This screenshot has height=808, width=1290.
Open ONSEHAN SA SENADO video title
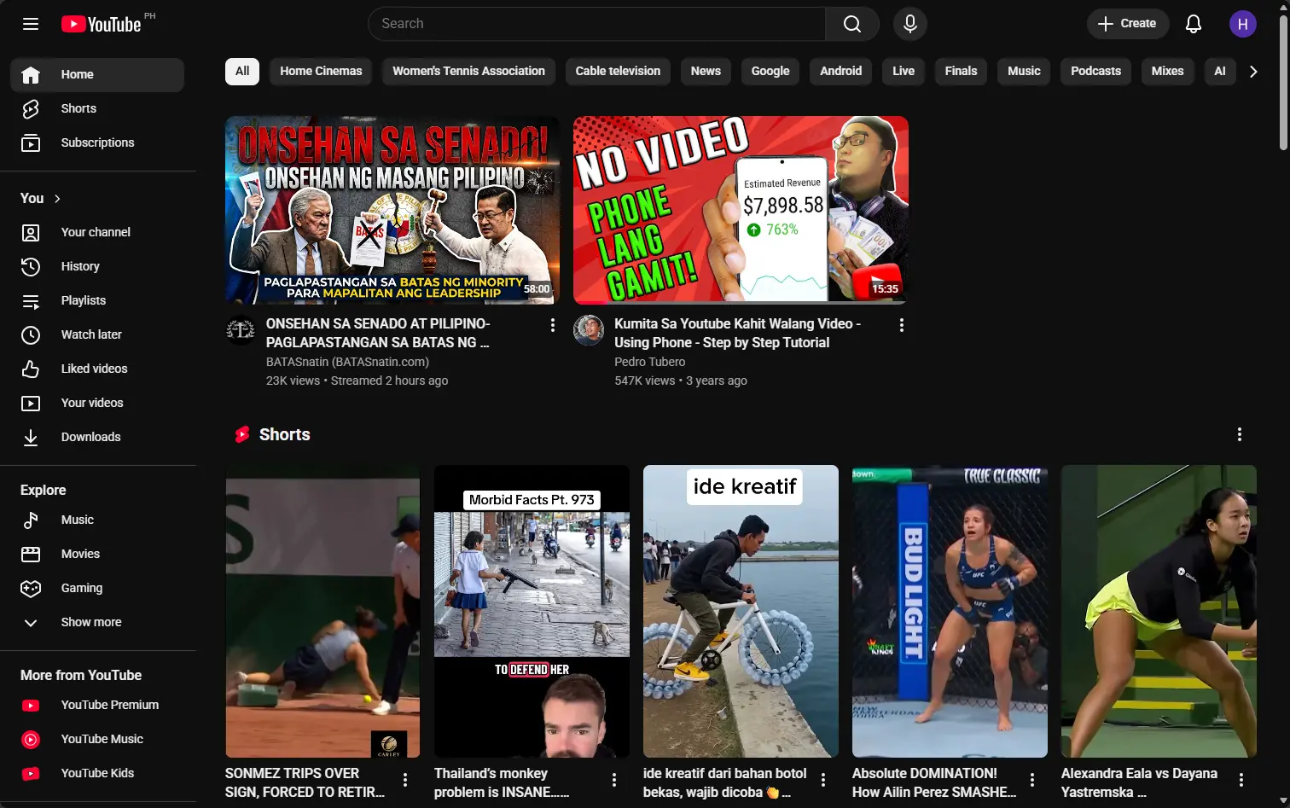pos(378,333)
